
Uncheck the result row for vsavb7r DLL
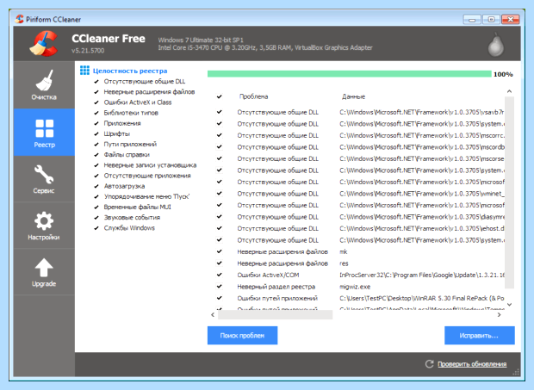click(x=220, y=112)
